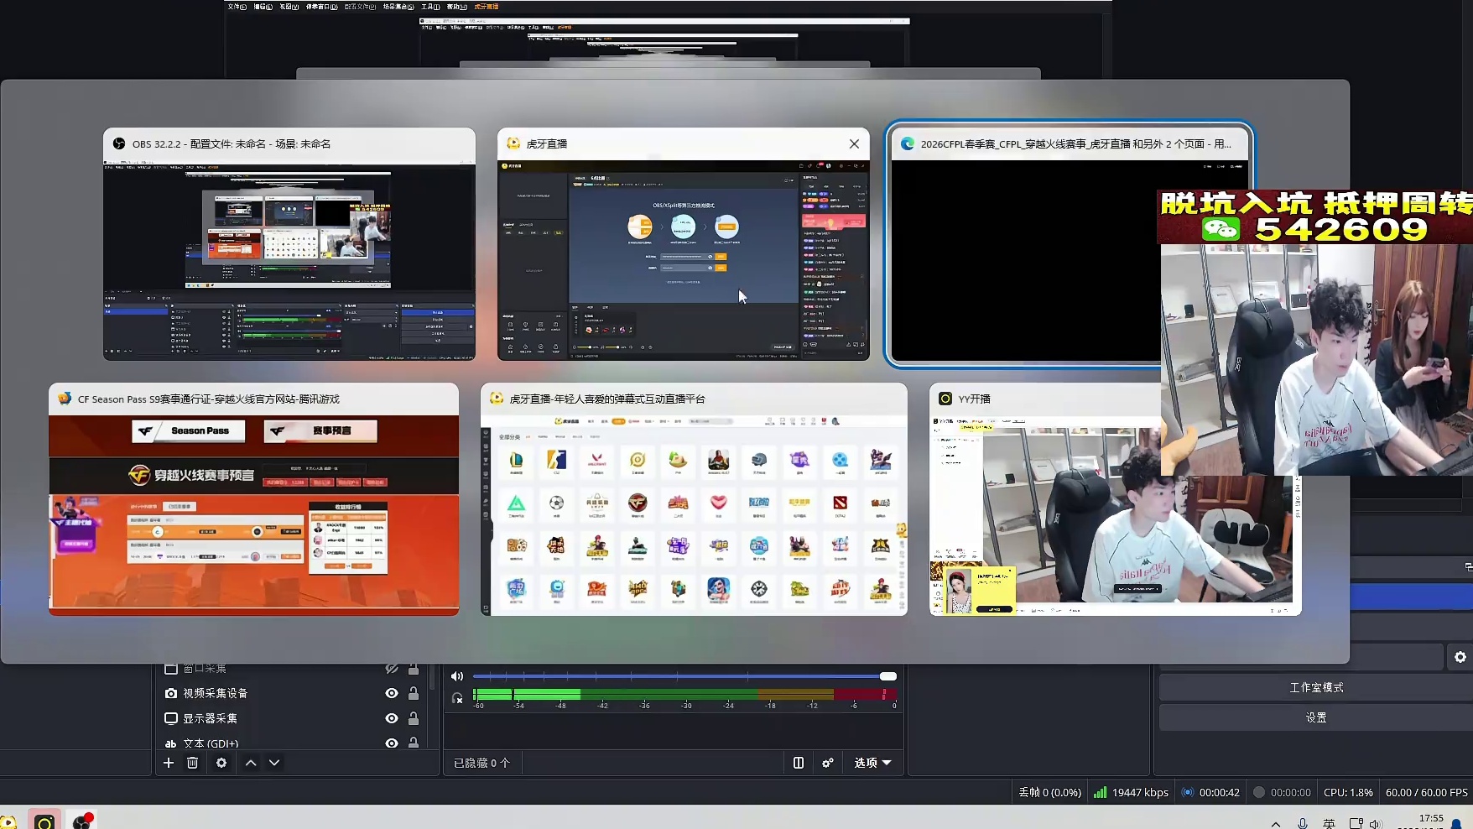Screen dimensions: 1473x829
Task: Open the 工具 menu in OBS
Action: click(x=430, y=7)
